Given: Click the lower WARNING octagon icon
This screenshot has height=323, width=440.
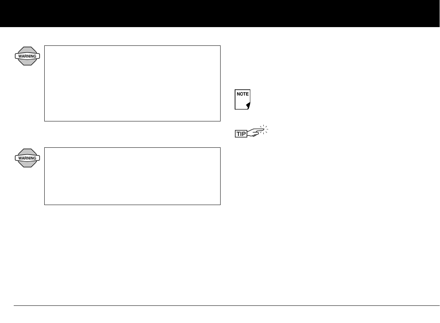Looking at the screenshot, I should 27,158.
